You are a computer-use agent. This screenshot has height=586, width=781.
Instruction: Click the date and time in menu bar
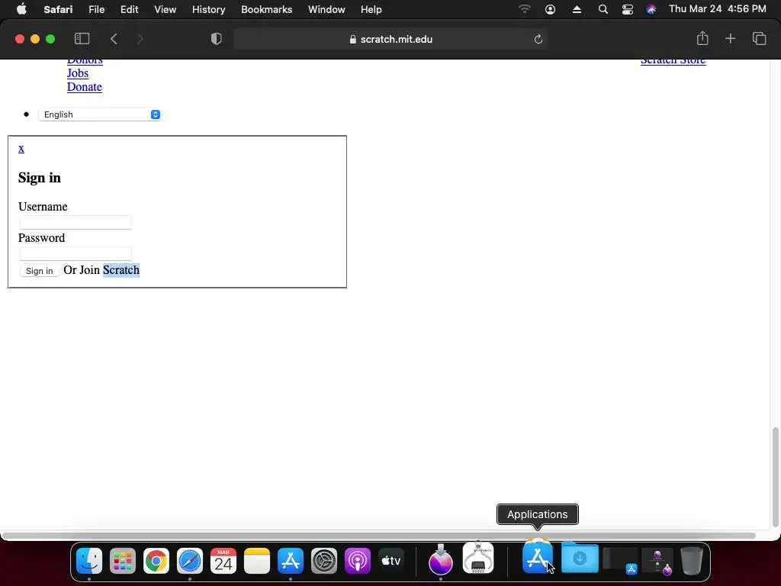(717, 9)
